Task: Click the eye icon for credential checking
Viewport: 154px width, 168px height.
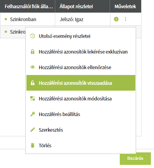Action: 33,67
